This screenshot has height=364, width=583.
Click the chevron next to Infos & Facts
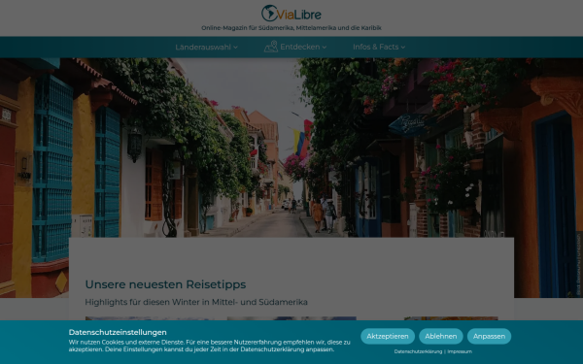[x=403, y=48]
